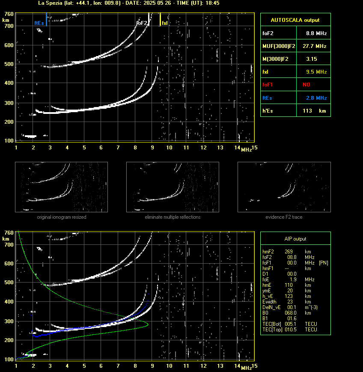Click the blue 2.8 MHz value
Viewport: 363px width, 372px height.
[316, 98]
